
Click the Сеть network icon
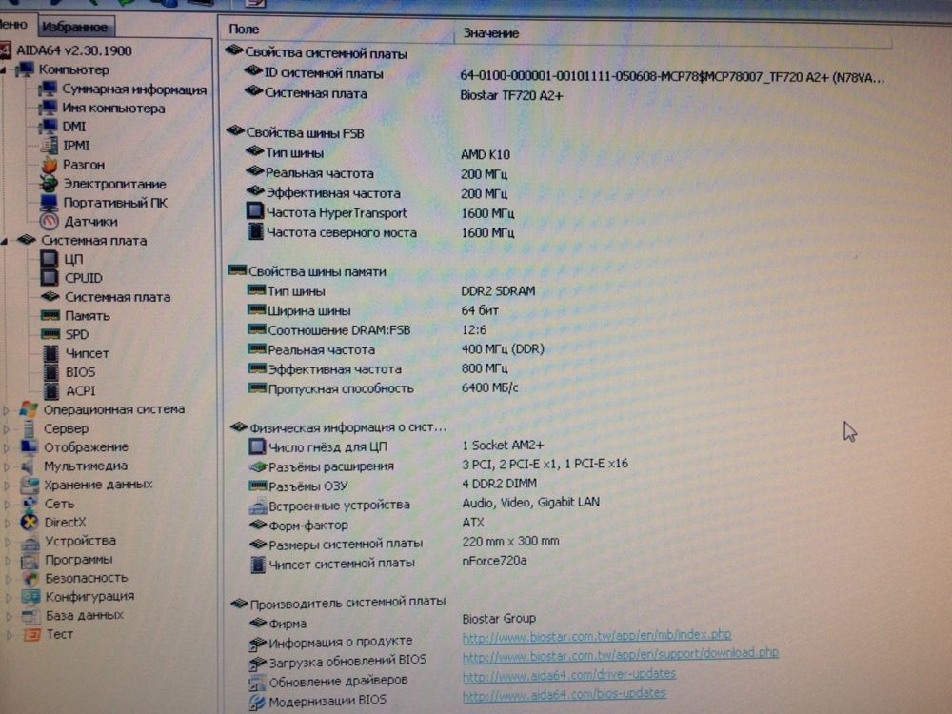point(30,504)
